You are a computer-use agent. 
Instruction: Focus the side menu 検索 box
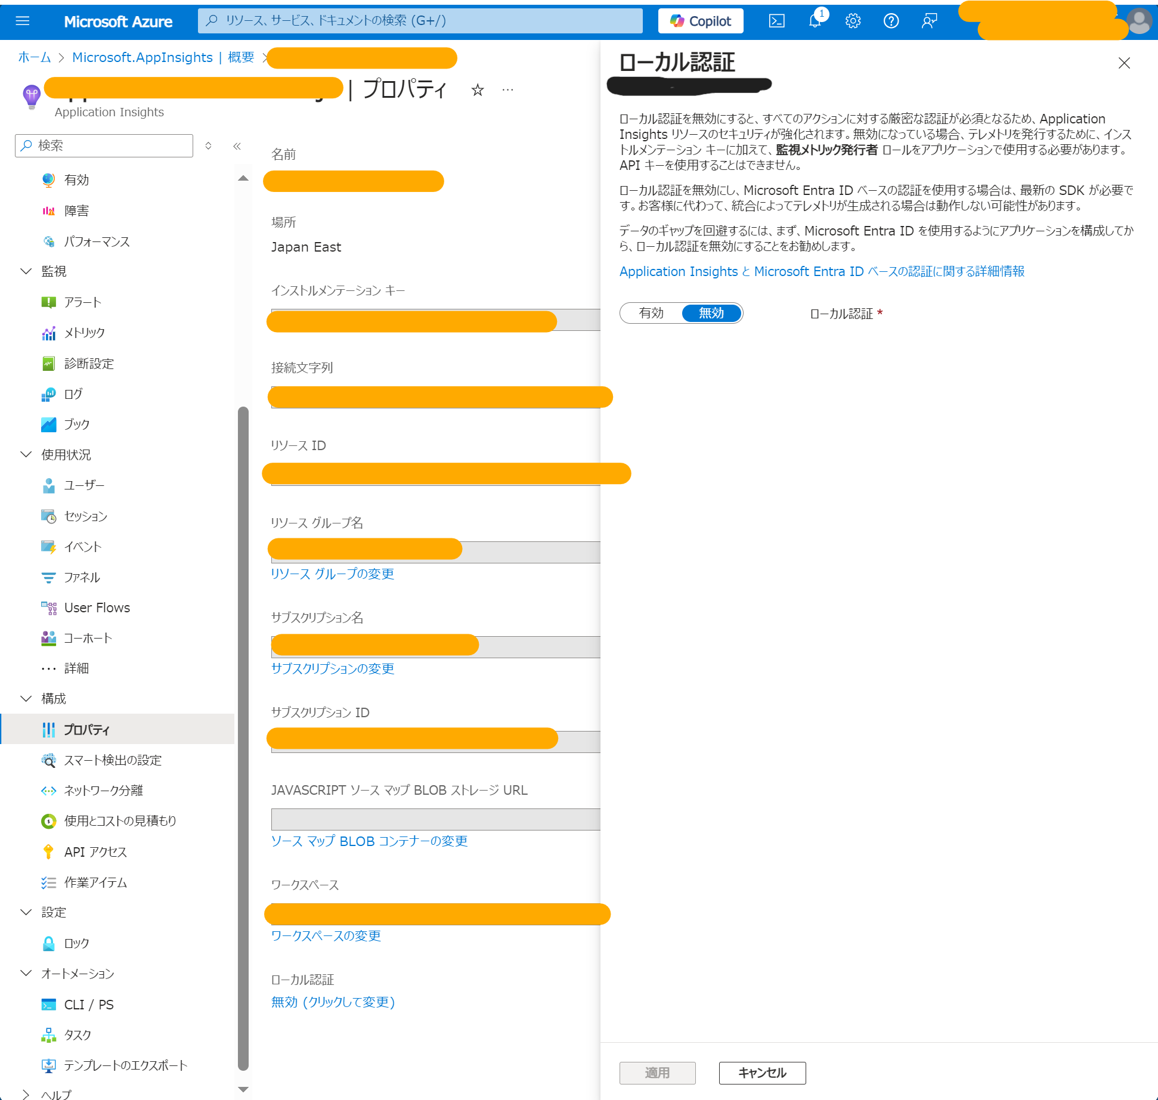click(104, 145)
